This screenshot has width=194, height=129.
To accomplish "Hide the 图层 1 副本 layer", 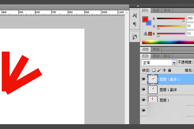I will pos(144,90).
